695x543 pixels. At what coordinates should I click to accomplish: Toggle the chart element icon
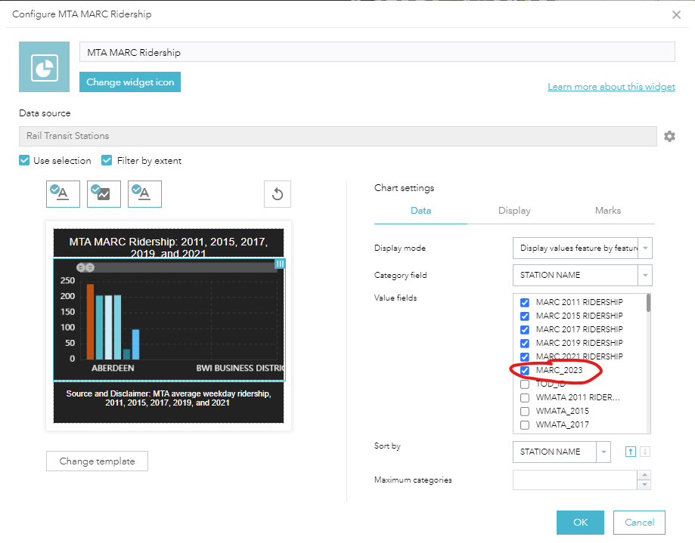[104, 194]
